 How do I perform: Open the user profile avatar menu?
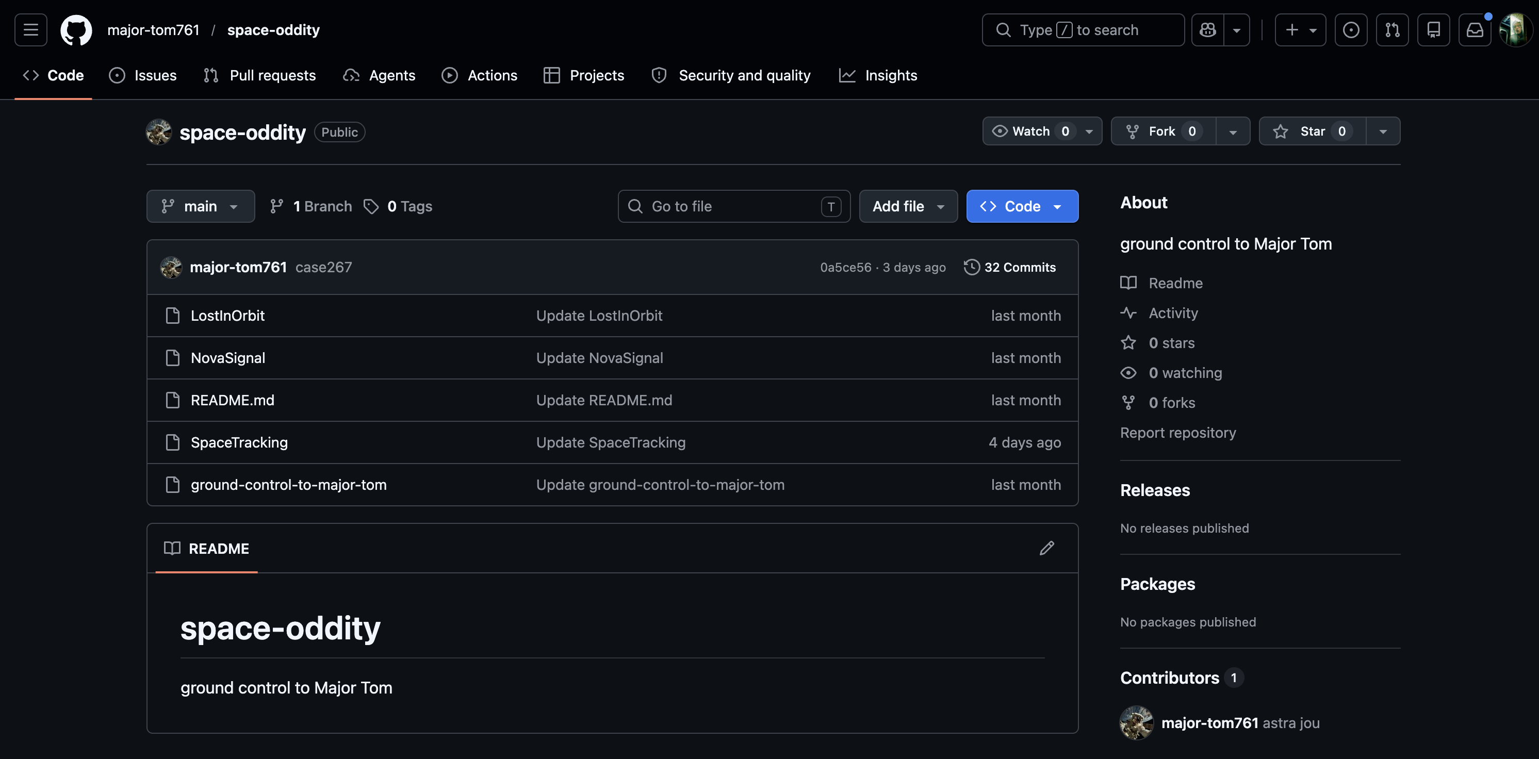click(1515, 30)
